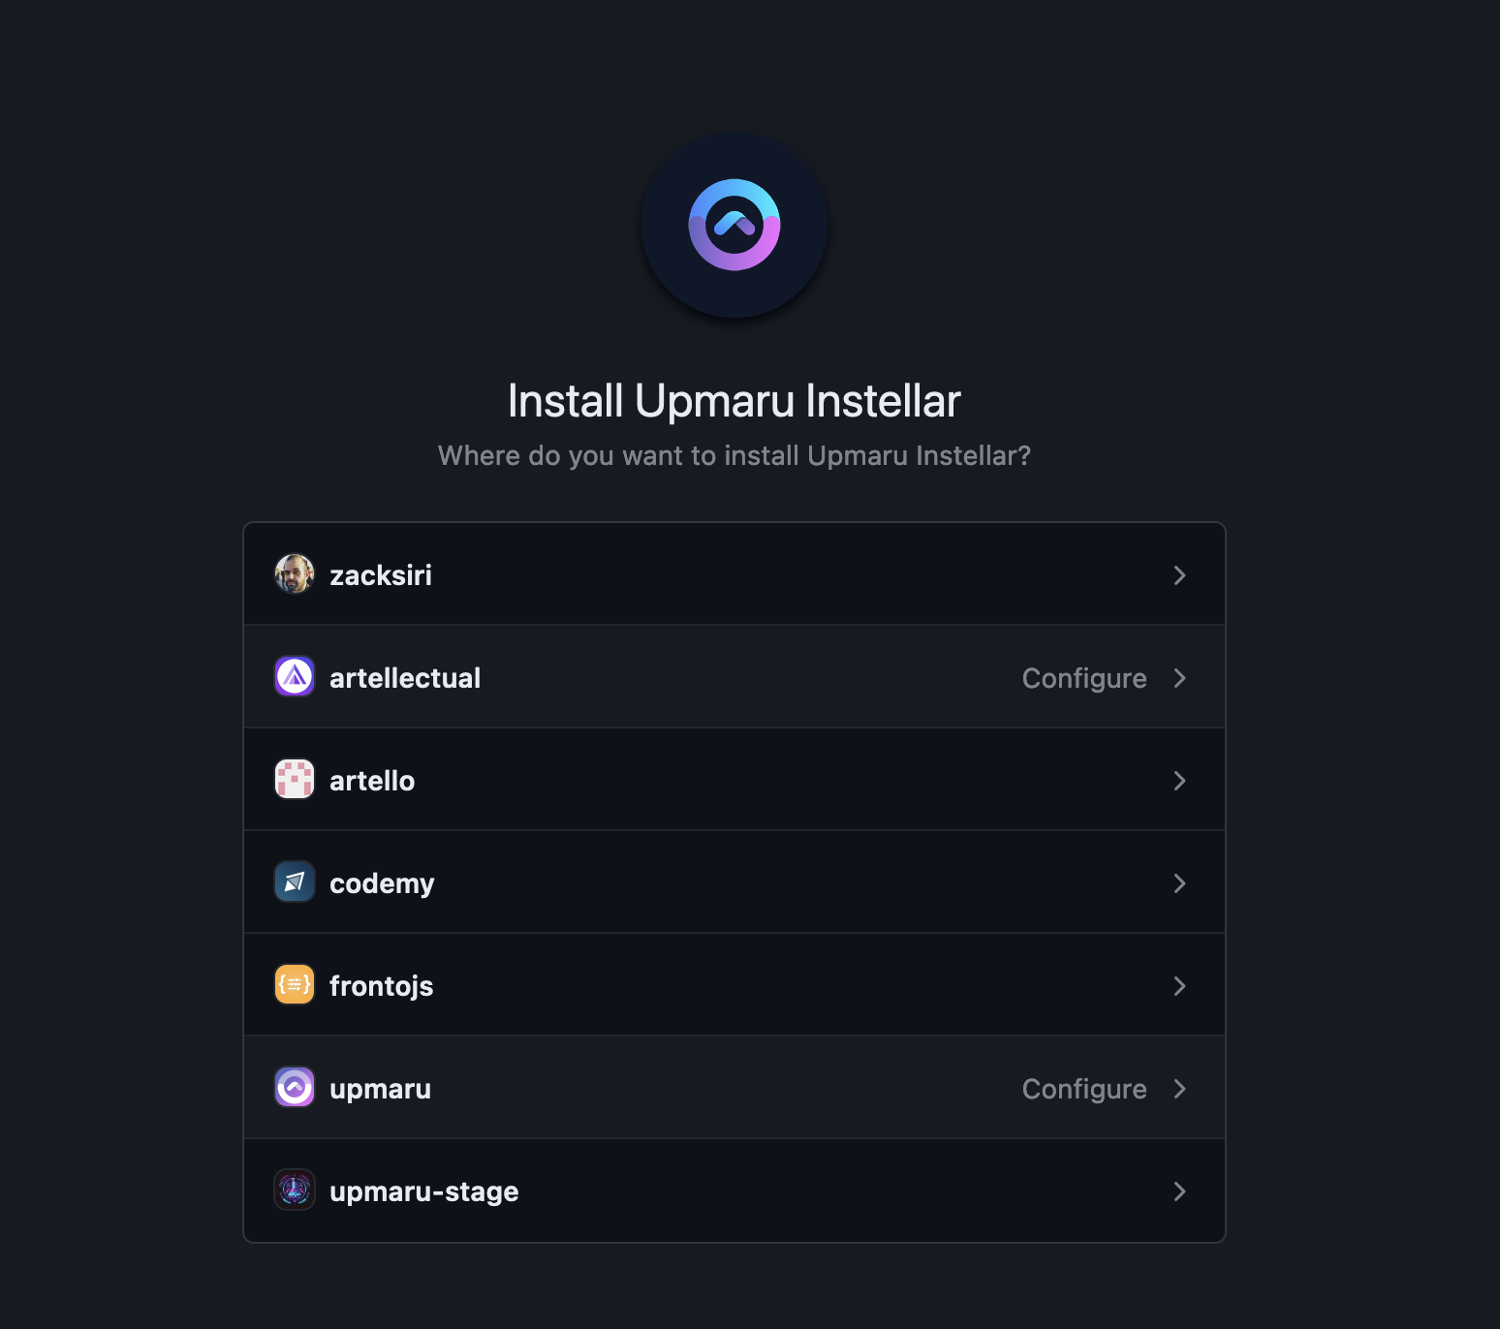
Task: Click the zacksiri profile avatar
Action: click(x=294, y=573)
